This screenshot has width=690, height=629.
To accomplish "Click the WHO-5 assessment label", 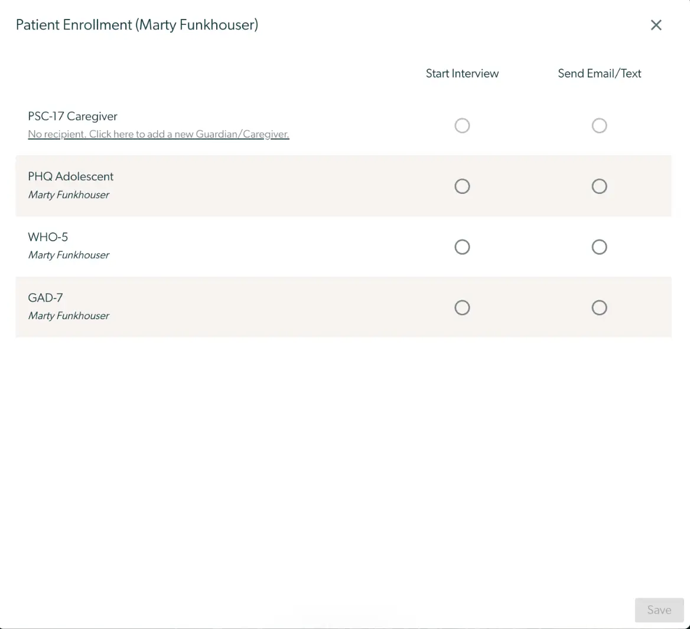I will 48,237.
